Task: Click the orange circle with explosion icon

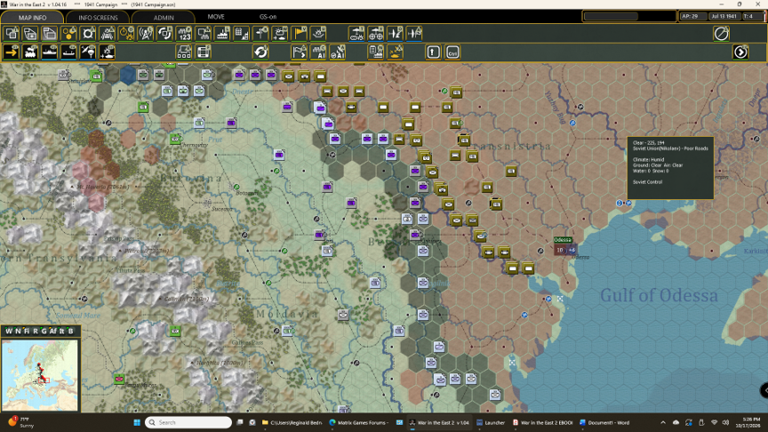Action: (126, 34)
